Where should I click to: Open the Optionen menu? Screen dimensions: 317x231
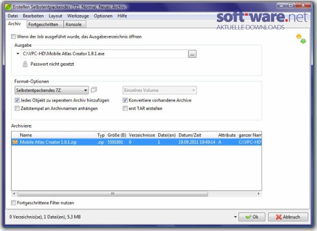[103, 16]
